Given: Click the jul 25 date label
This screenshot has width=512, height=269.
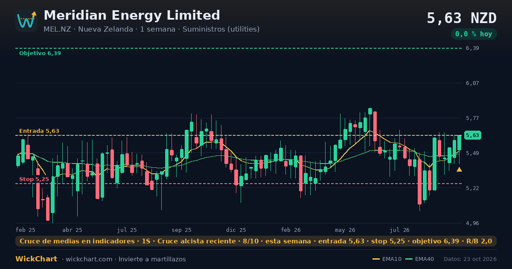Looking at the screenshot, I should (127, 230).
